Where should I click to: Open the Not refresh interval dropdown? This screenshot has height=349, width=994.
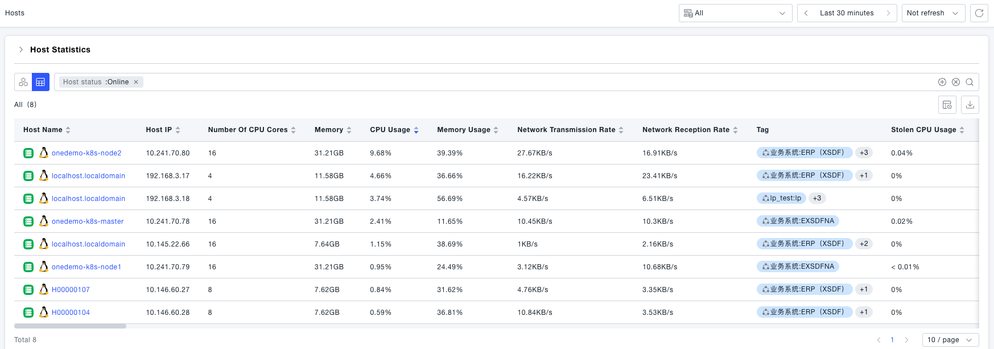933,13
